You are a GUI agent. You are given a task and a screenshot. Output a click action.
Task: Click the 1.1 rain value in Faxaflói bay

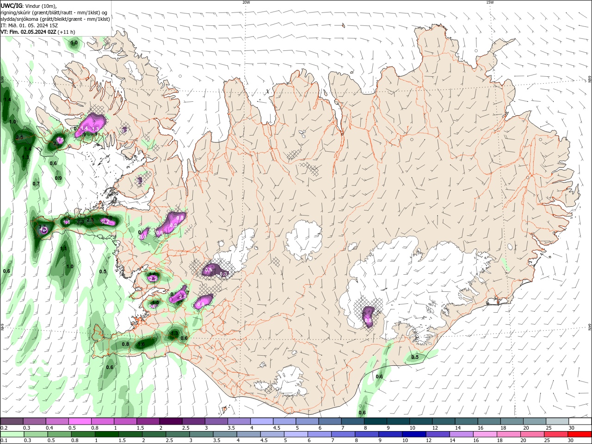pos(63,248)
